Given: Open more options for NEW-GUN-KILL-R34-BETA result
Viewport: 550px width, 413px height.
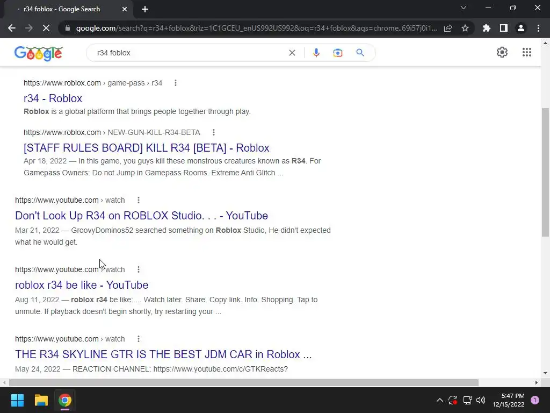Looking at the screenshot, I should [x=214, y=132].
